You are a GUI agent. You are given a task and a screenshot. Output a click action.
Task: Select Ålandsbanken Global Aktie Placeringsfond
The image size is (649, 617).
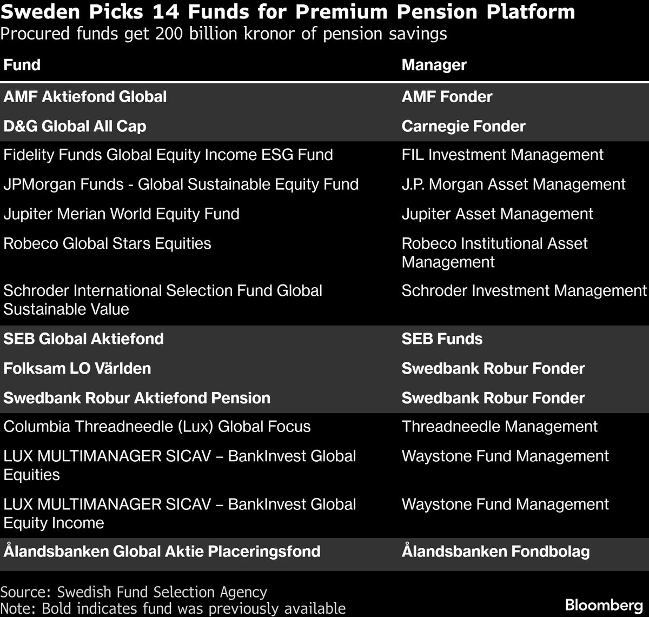coord(162,552)
